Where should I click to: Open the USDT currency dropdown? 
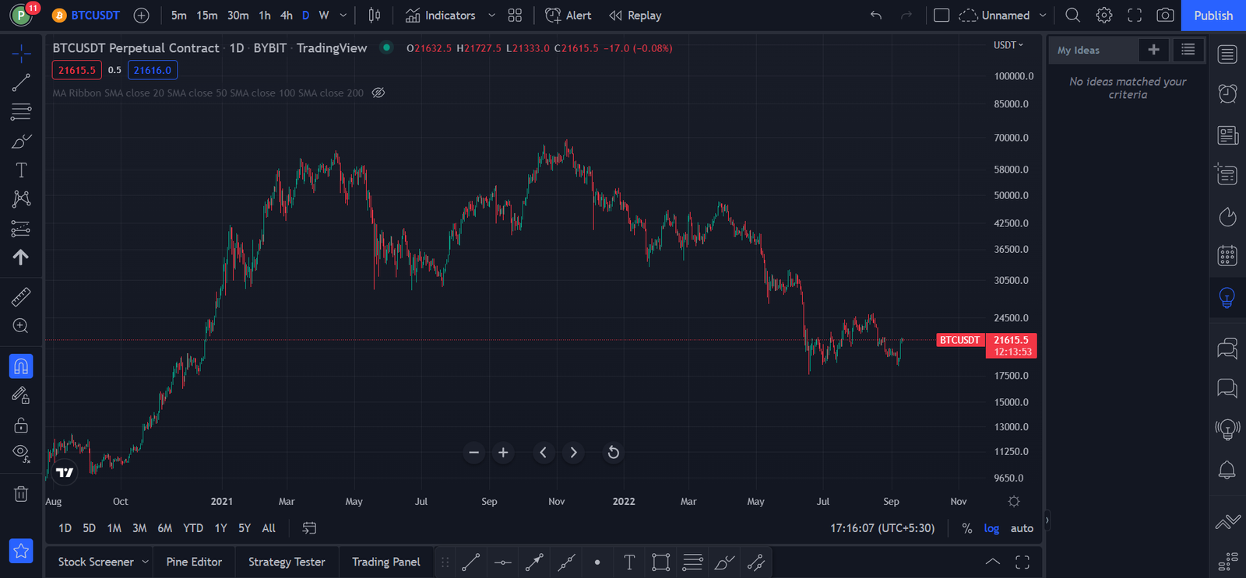[x=1008, y=45]
